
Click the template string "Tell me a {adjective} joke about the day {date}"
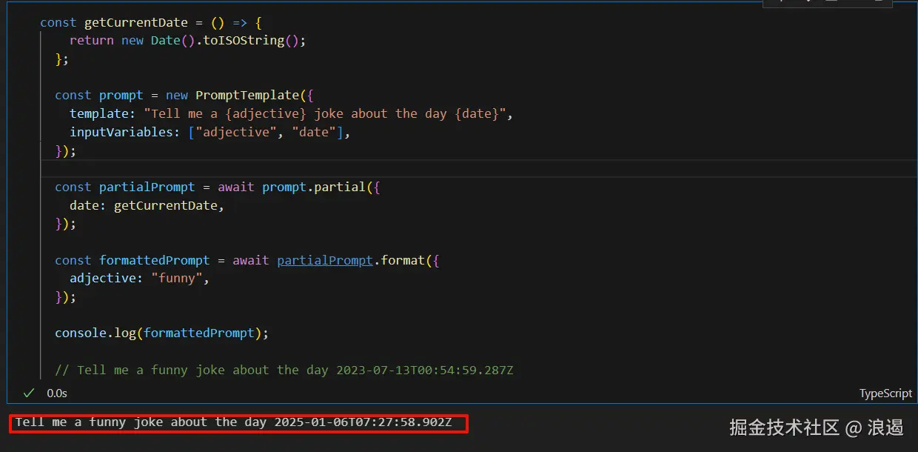point(325,114)
